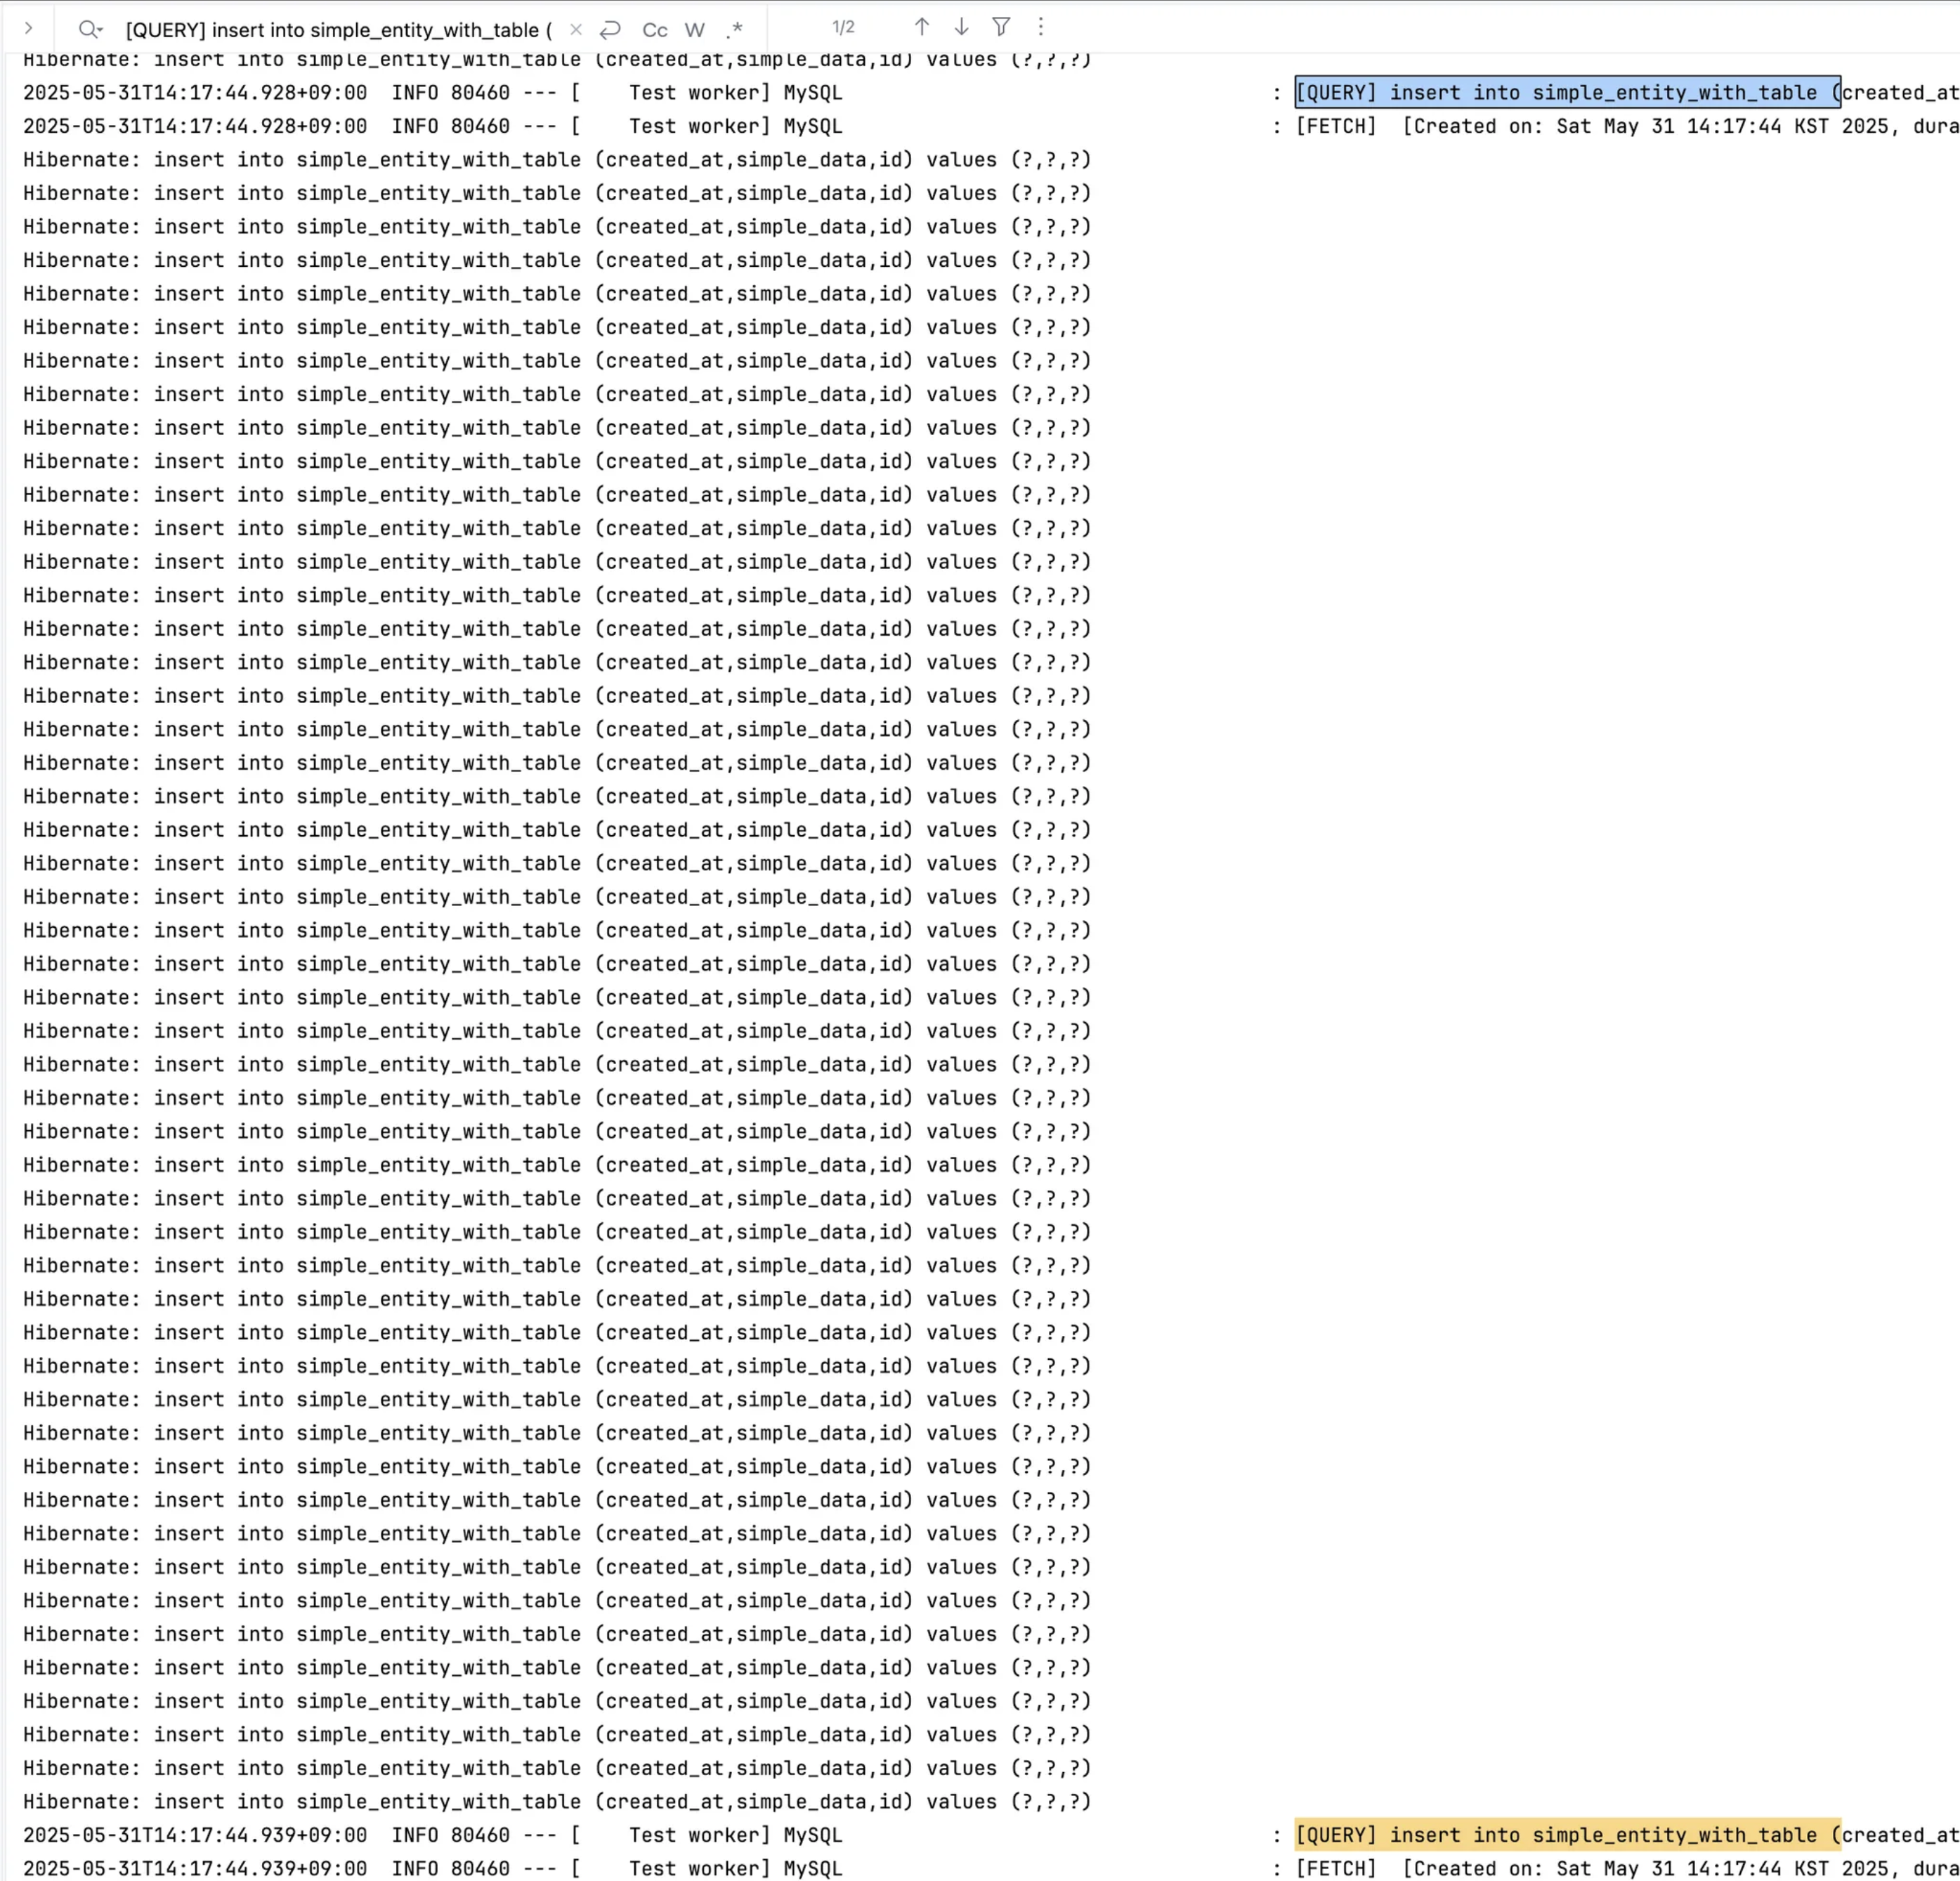Screen dimensions: 1960x1881
Task: Click first 14:17:44.928 timestamp line
Action: 195,92
